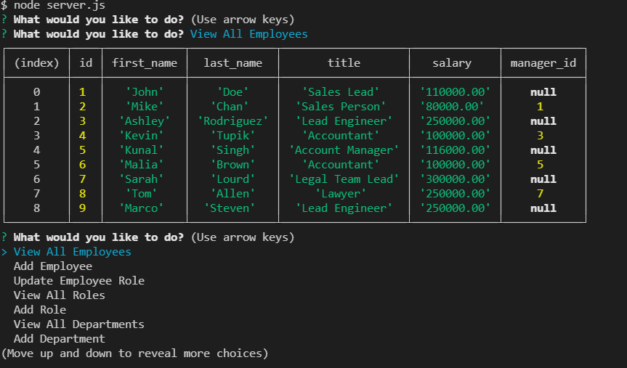Click the 'Kunal' first name cell

click(141, 150)
